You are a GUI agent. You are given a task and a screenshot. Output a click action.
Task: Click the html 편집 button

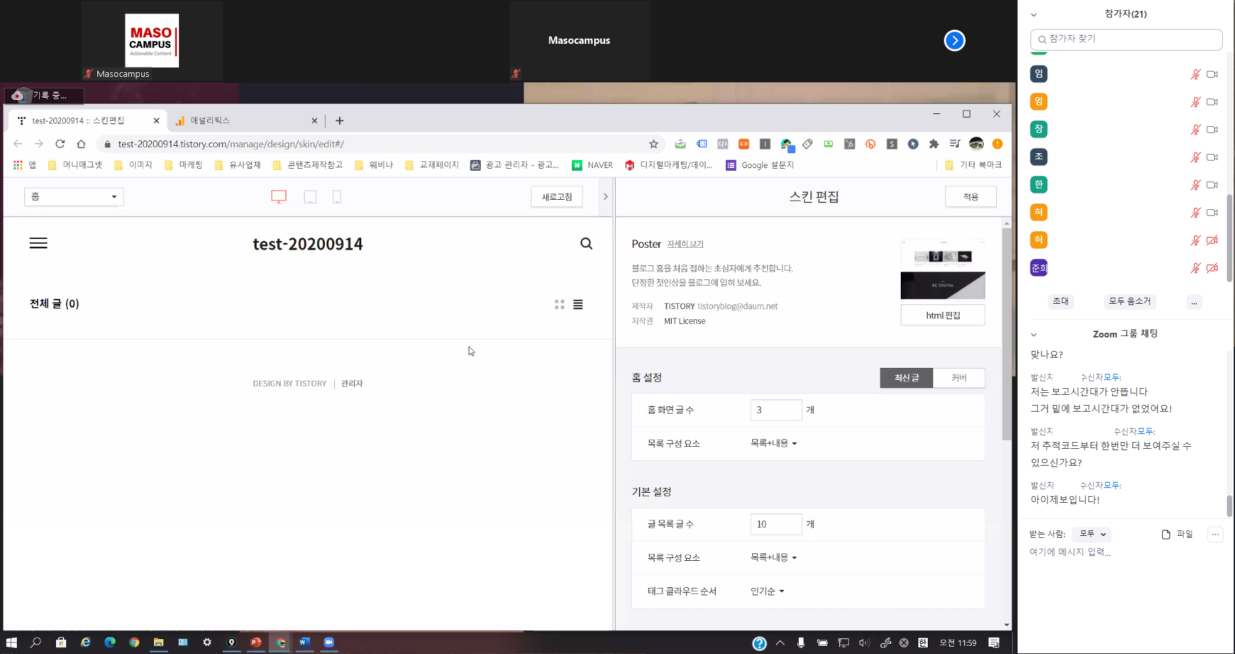click(943, 315)
